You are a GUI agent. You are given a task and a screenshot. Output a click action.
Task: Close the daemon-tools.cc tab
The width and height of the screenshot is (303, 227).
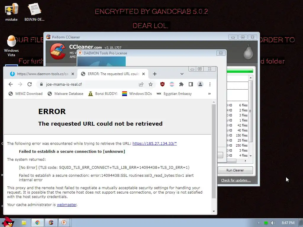[x=73, y=74]
